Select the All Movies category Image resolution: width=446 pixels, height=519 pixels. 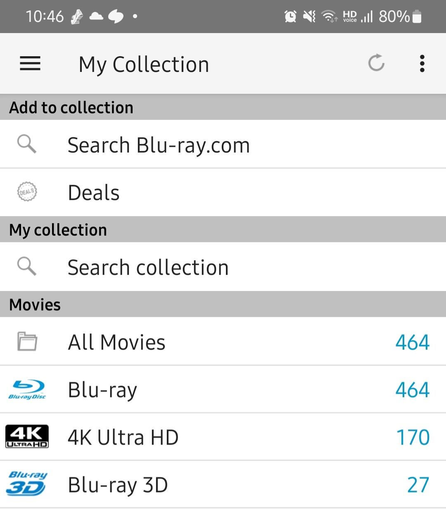pyautogui.click(x=223, y=341)
